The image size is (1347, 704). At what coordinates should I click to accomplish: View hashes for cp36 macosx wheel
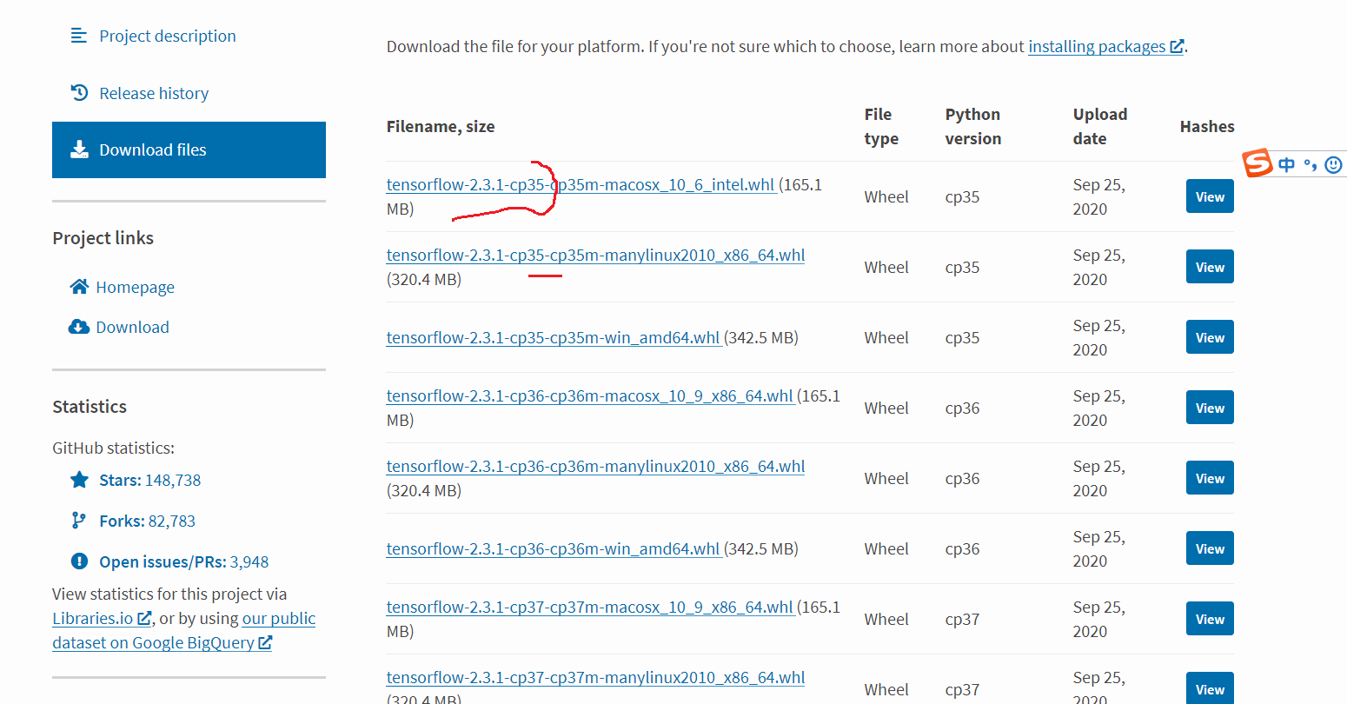[1210, 408]
